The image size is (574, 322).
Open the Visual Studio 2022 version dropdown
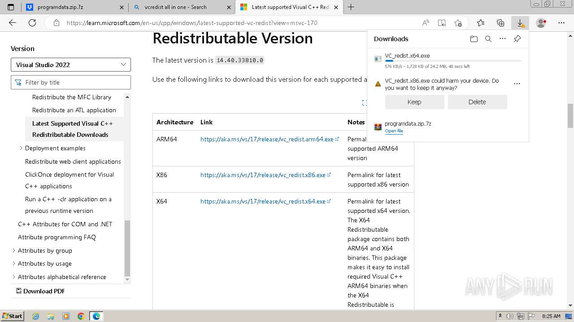pos(71,65)
